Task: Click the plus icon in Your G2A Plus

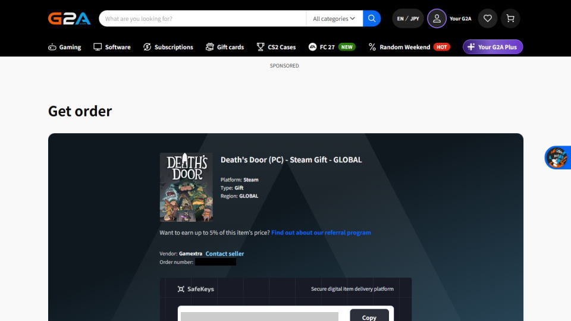Action: click(471, 46)
